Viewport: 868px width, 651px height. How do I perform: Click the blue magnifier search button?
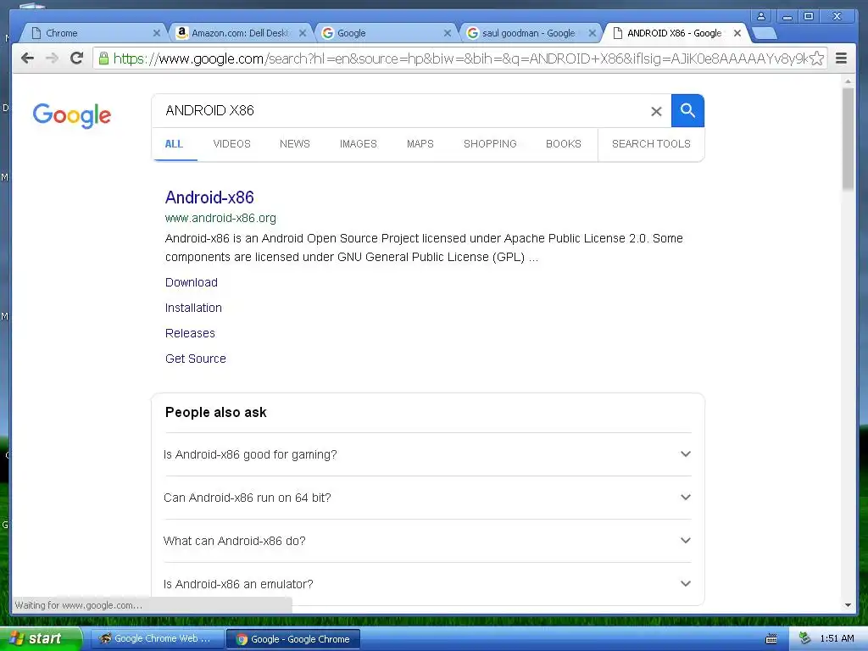pyautogui.click(x=687, y=111)
